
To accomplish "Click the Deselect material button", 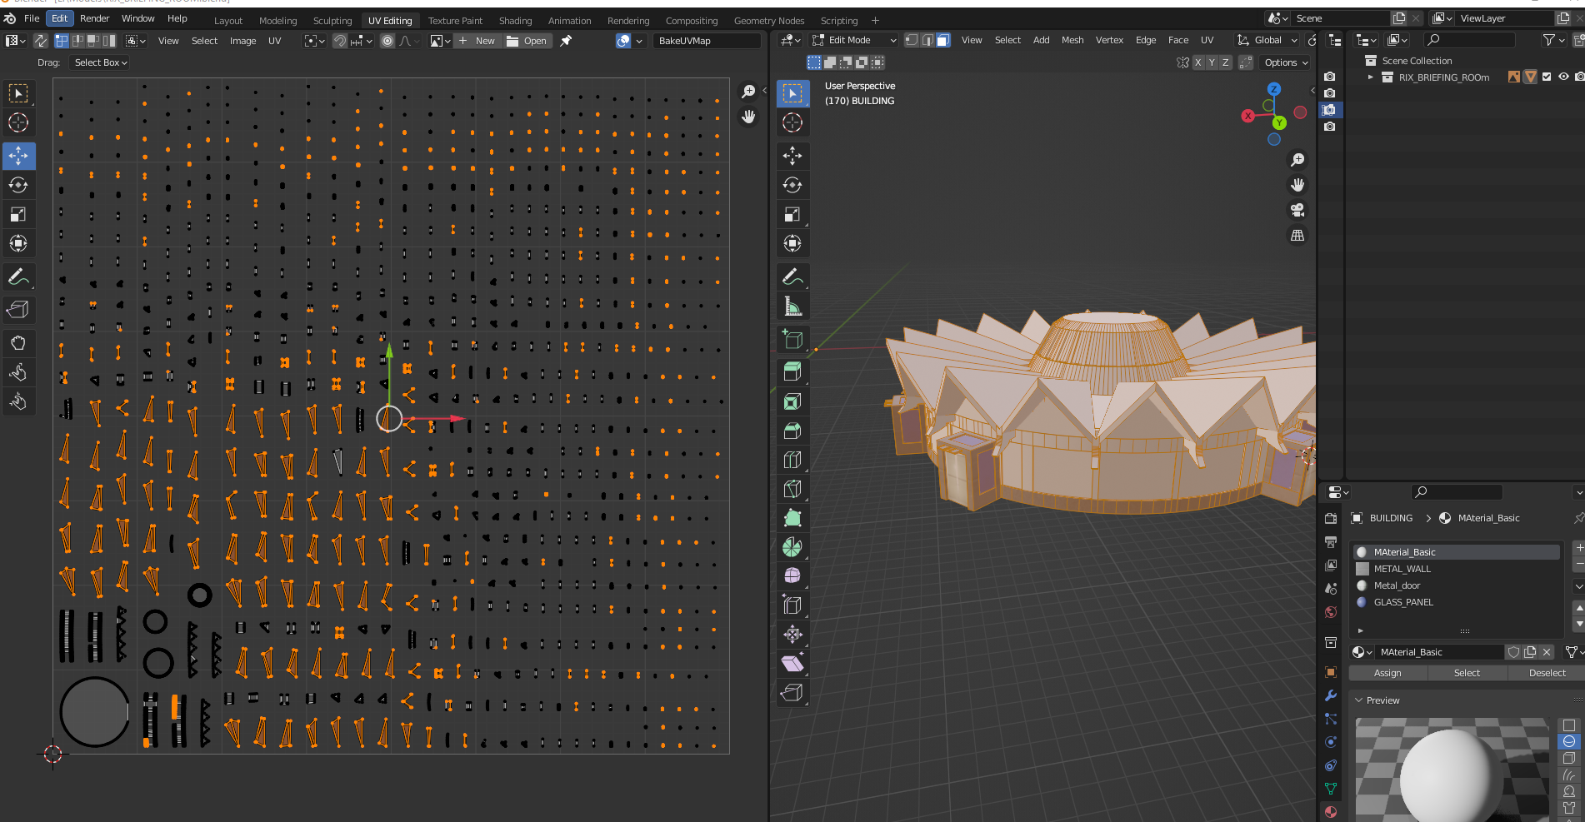I will (1547, 673).
